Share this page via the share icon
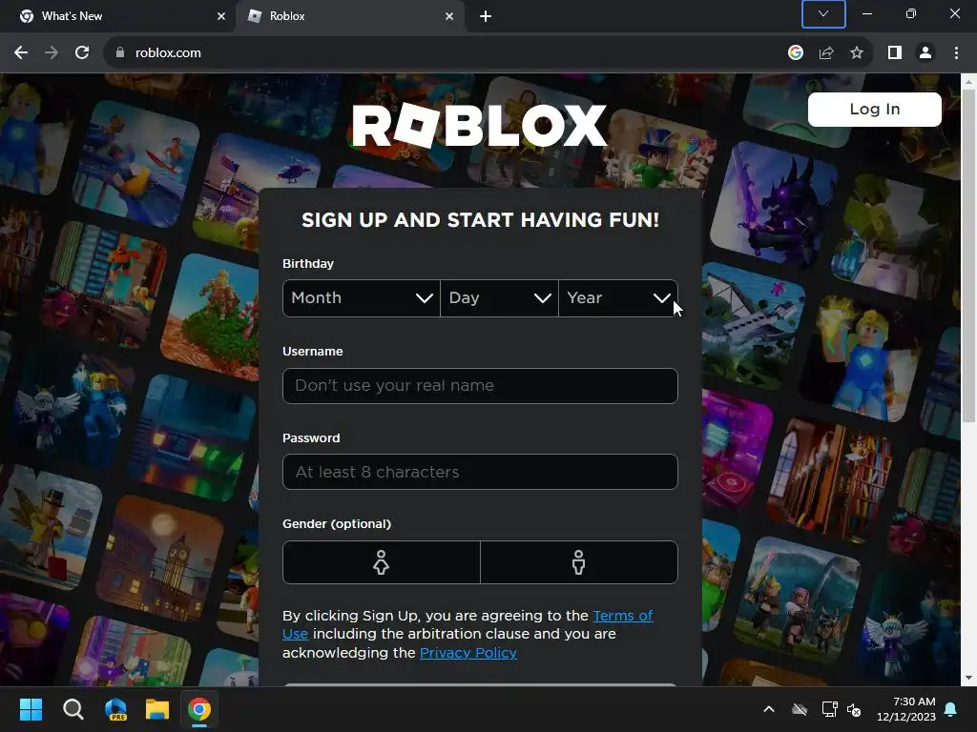The image size is (977, 732). [x=826, y=53]
